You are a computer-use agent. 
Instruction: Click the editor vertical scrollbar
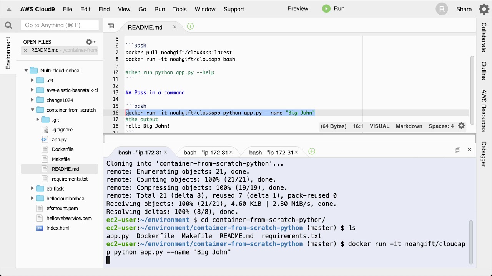[x=472, y=90]
